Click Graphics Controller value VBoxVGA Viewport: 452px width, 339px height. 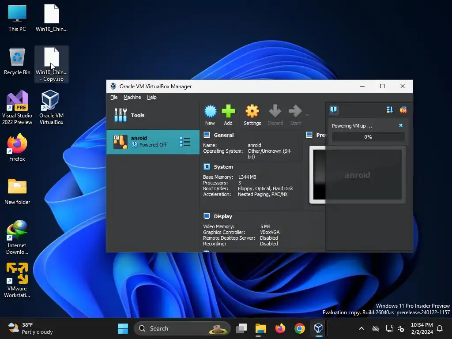(270, 232)
